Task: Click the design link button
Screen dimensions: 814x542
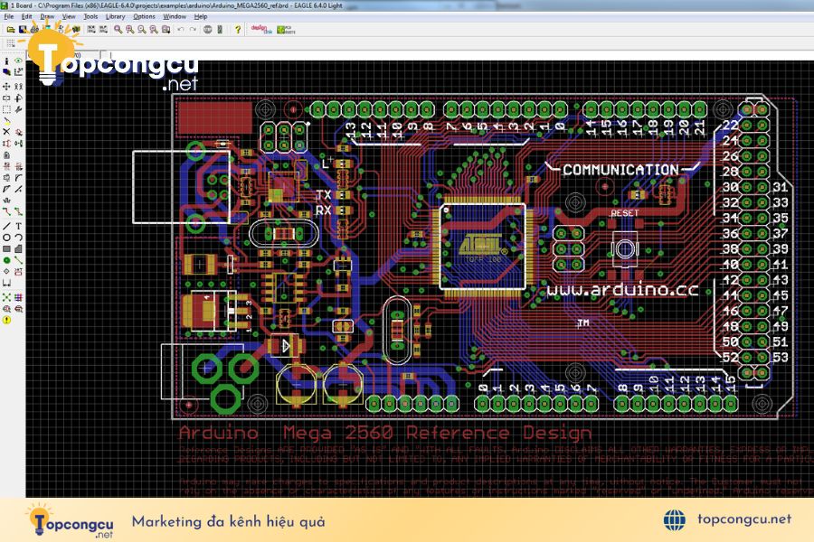Action: pos(261,30)
